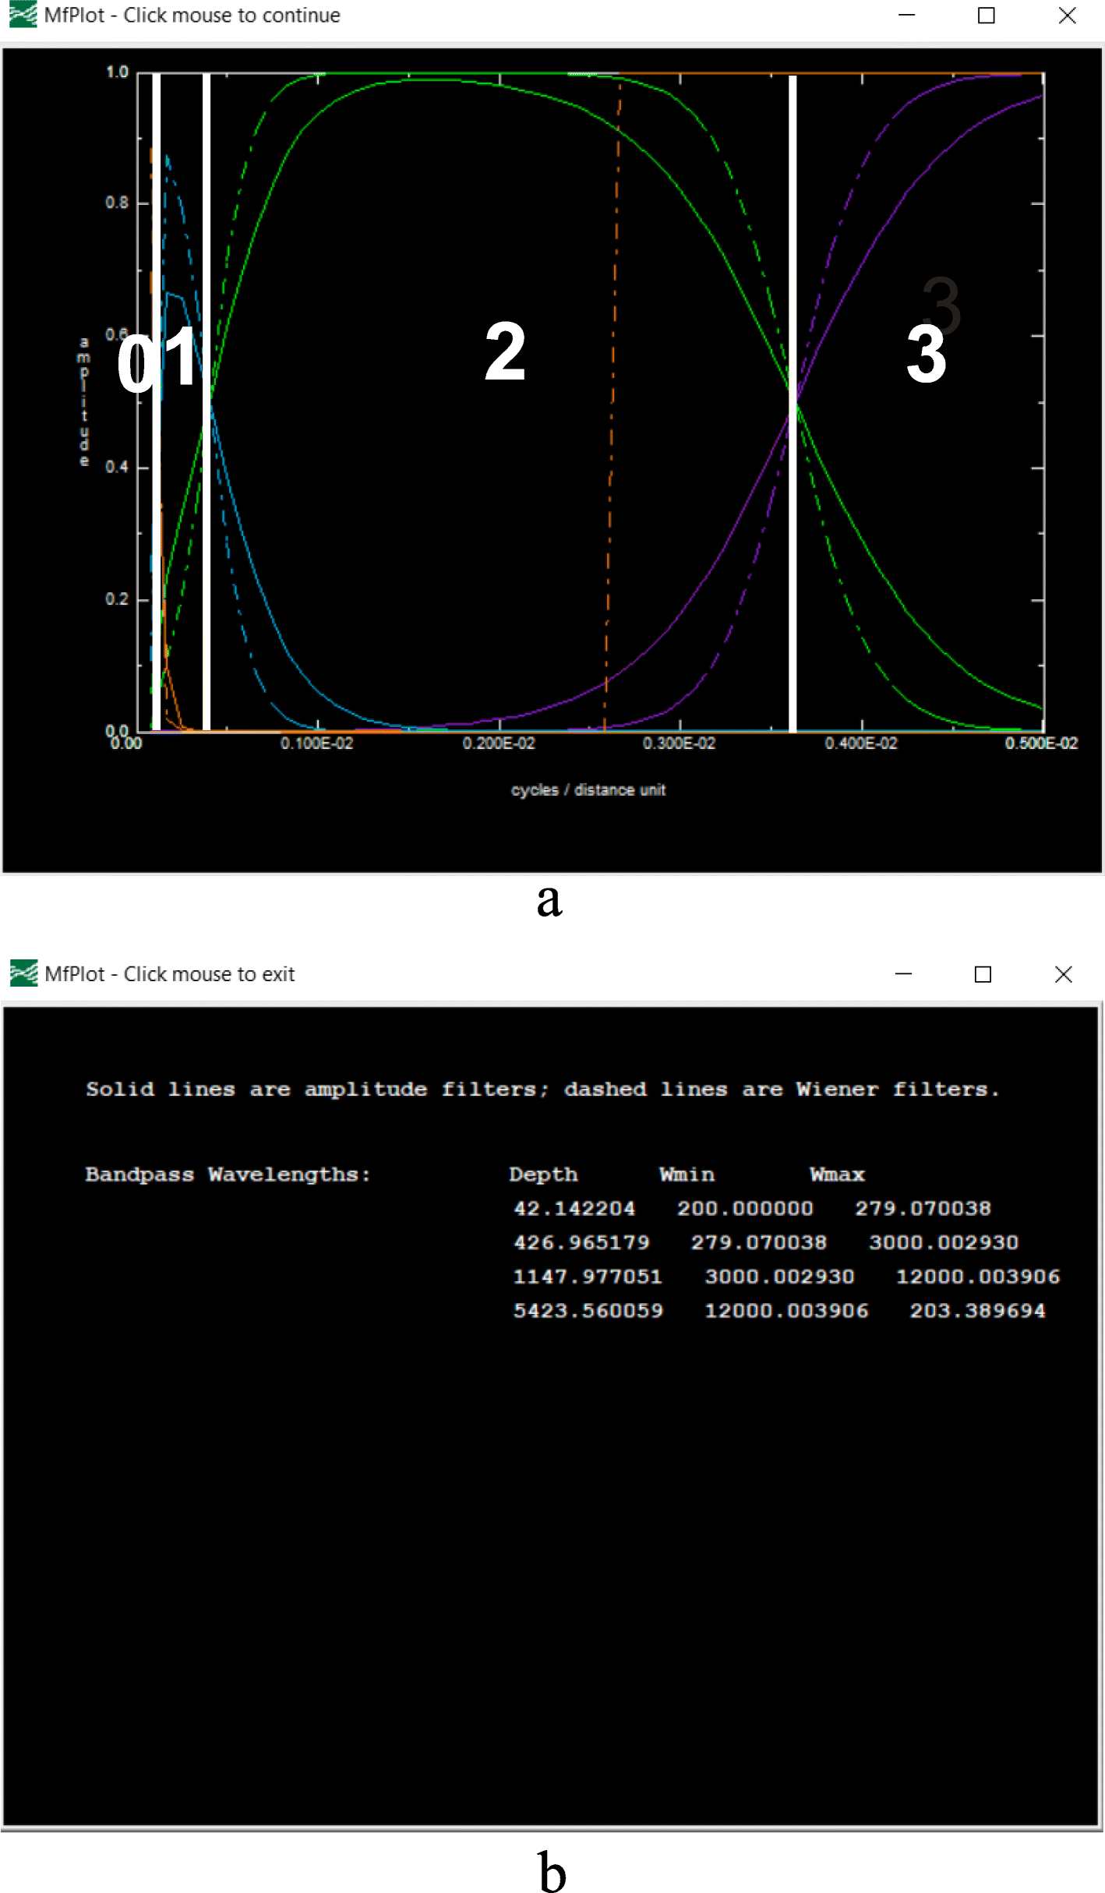
Task: Click the 'Wmax' column header
Action: click(x=837, y=1174)
